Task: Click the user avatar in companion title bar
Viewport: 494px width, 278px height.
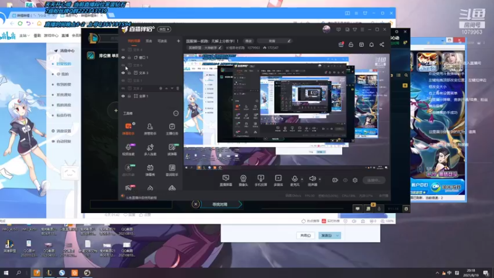Action: 327,29
